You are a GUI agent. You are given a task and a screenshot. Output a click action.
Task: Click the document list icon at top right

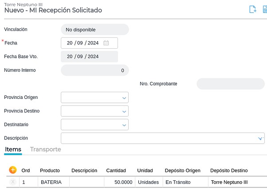(x=265, y=9)
